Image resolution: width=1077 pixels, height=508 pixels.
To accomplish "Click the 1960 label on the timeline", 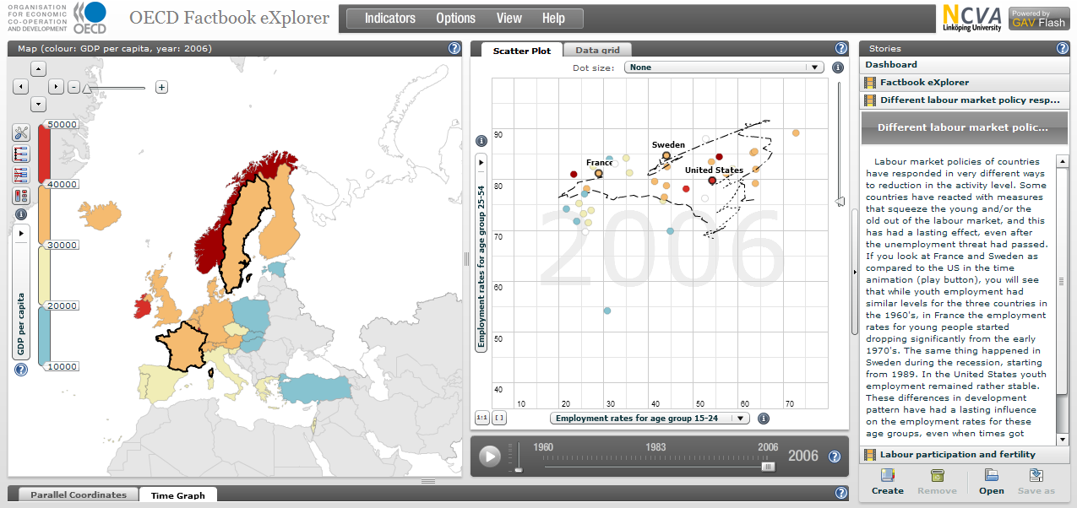I will (x=543, y=447).
